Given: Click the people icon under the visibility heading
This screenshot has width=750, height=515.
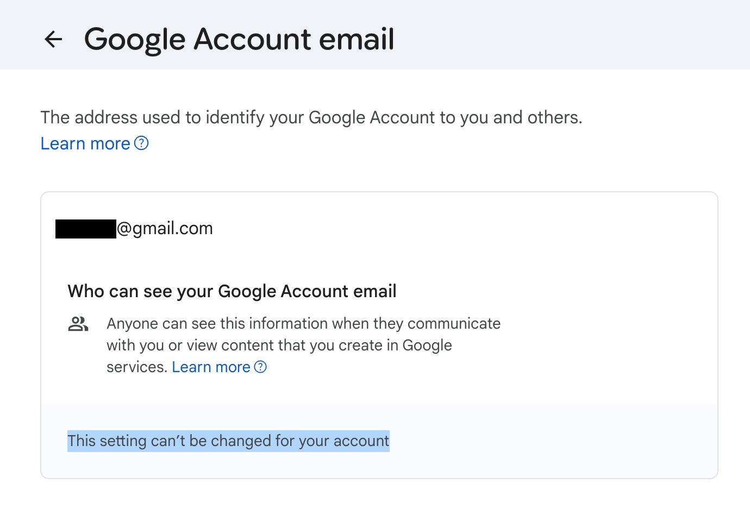Looking at the screenshot, I should (78, 324).
